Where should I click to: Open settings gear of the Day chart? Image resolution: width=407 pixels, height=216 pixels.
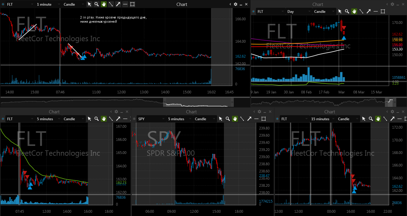click(x=392, y=4)
